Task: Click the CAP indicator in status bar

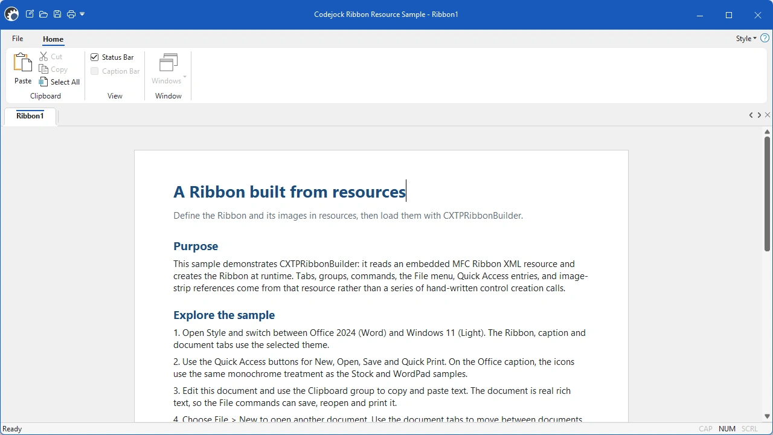Action: (705, 429)
